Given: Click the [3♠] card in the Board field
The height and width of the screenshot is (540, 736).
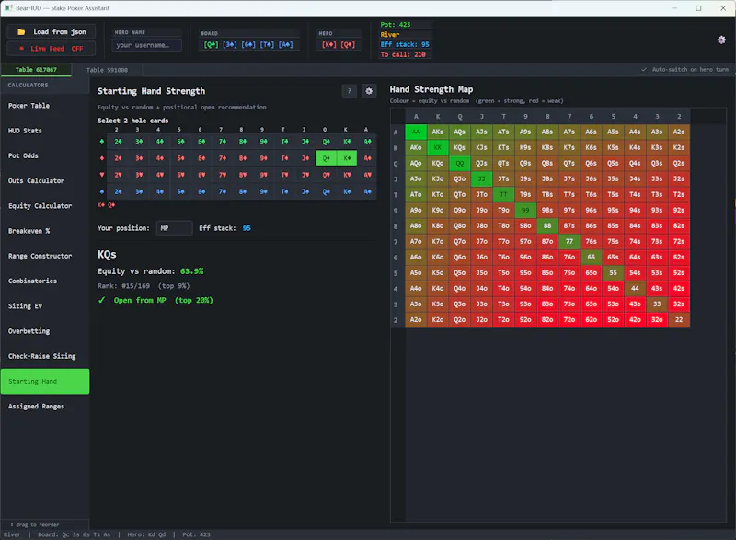Looking at the screenshot, I should coord(229,44).
